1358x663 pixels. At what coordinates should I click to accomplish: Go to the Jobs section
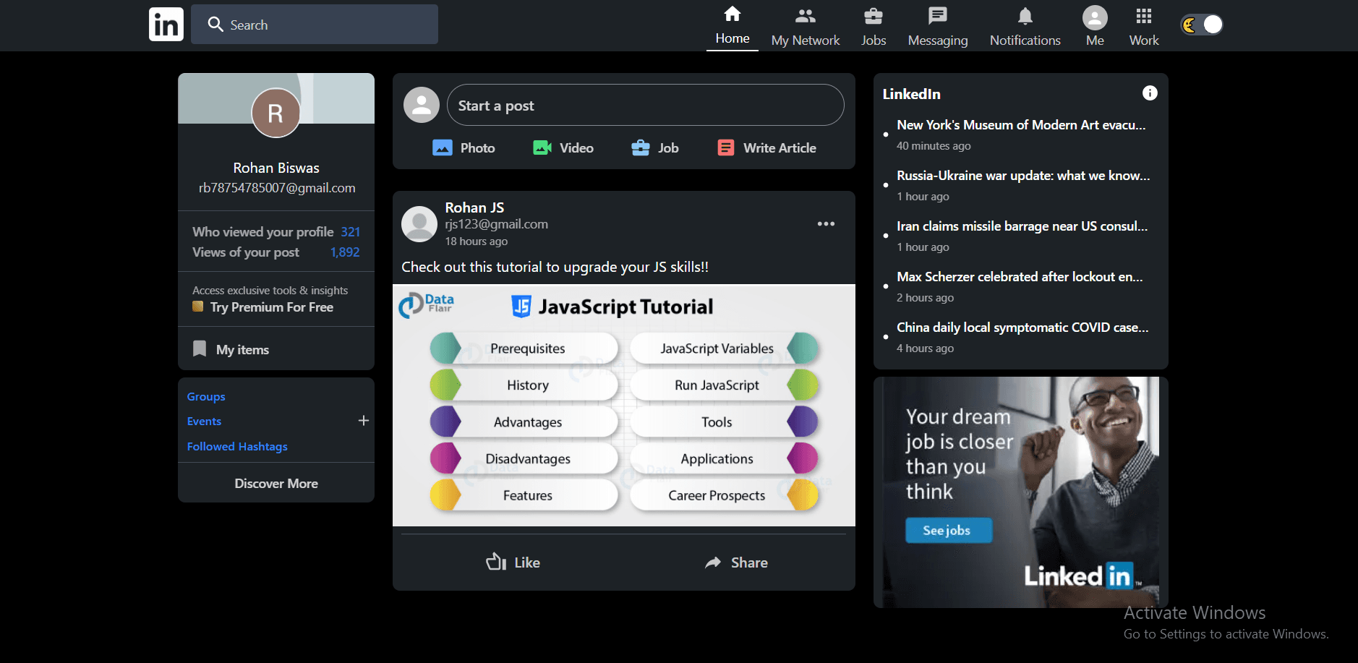click(874, 27)
